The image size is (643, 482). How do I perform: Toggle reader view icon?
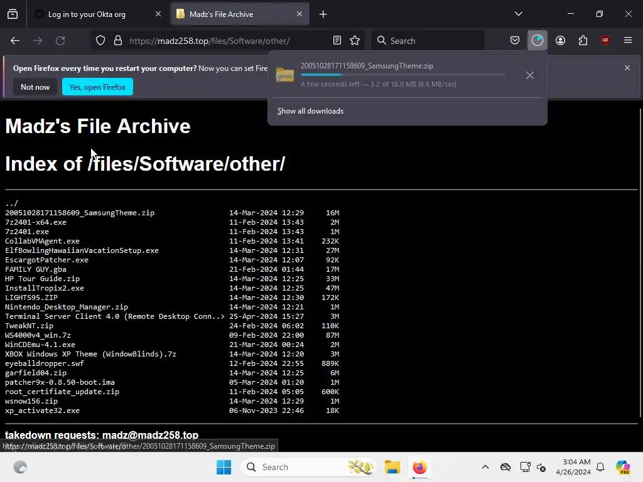pyautogui.click(x=337, y=41)
